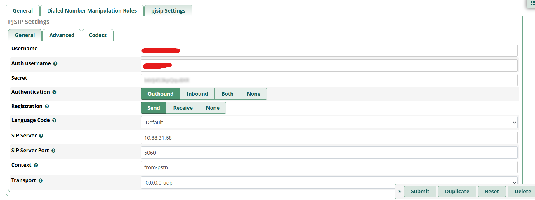Open Codecs sub-tab
Viewport: 535px width, 200px height.
point(98,35)
